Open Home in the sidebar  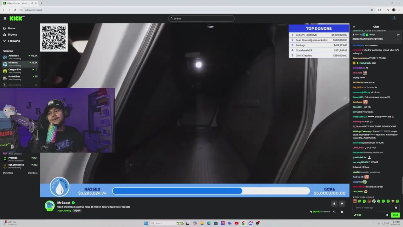click(12, 28)
